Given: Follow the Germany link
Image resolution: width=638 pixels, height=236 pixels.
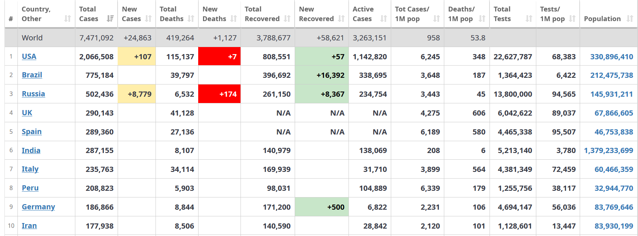Looking at the screenshot, I should pyautogui.click(x=38, y=207).
